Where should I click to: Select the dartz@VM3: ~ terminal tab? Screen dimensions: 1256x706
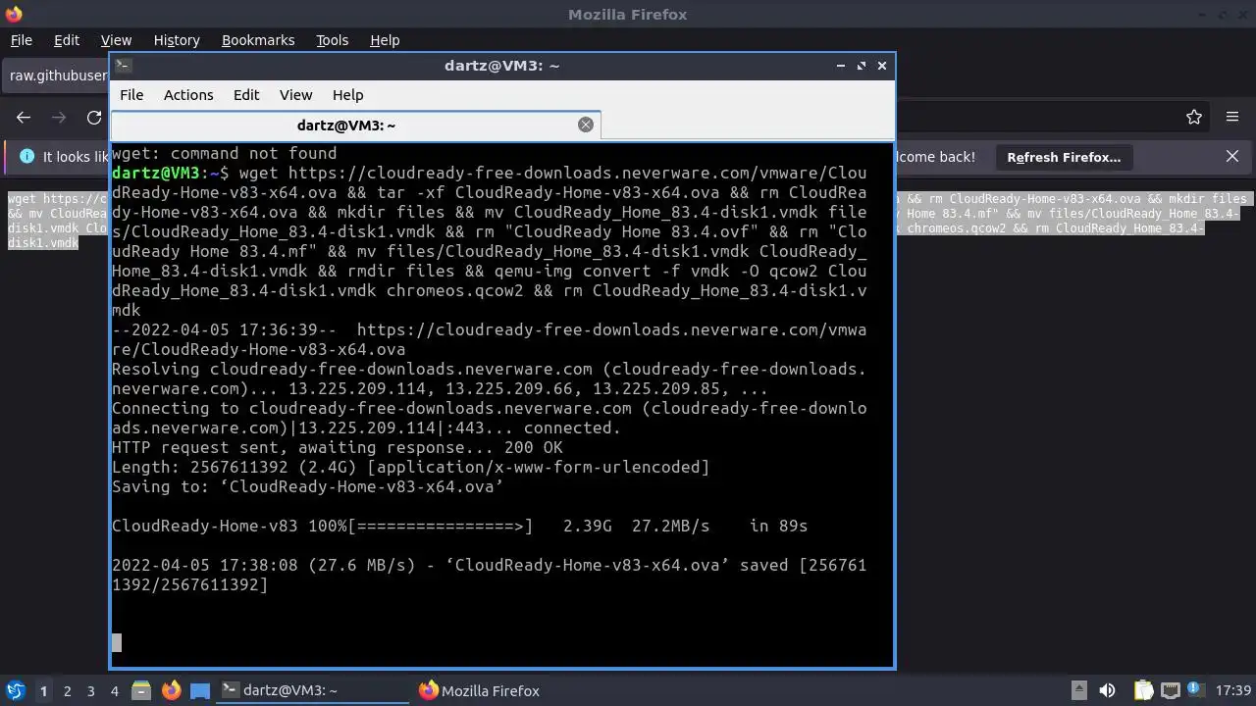point(345,125)
